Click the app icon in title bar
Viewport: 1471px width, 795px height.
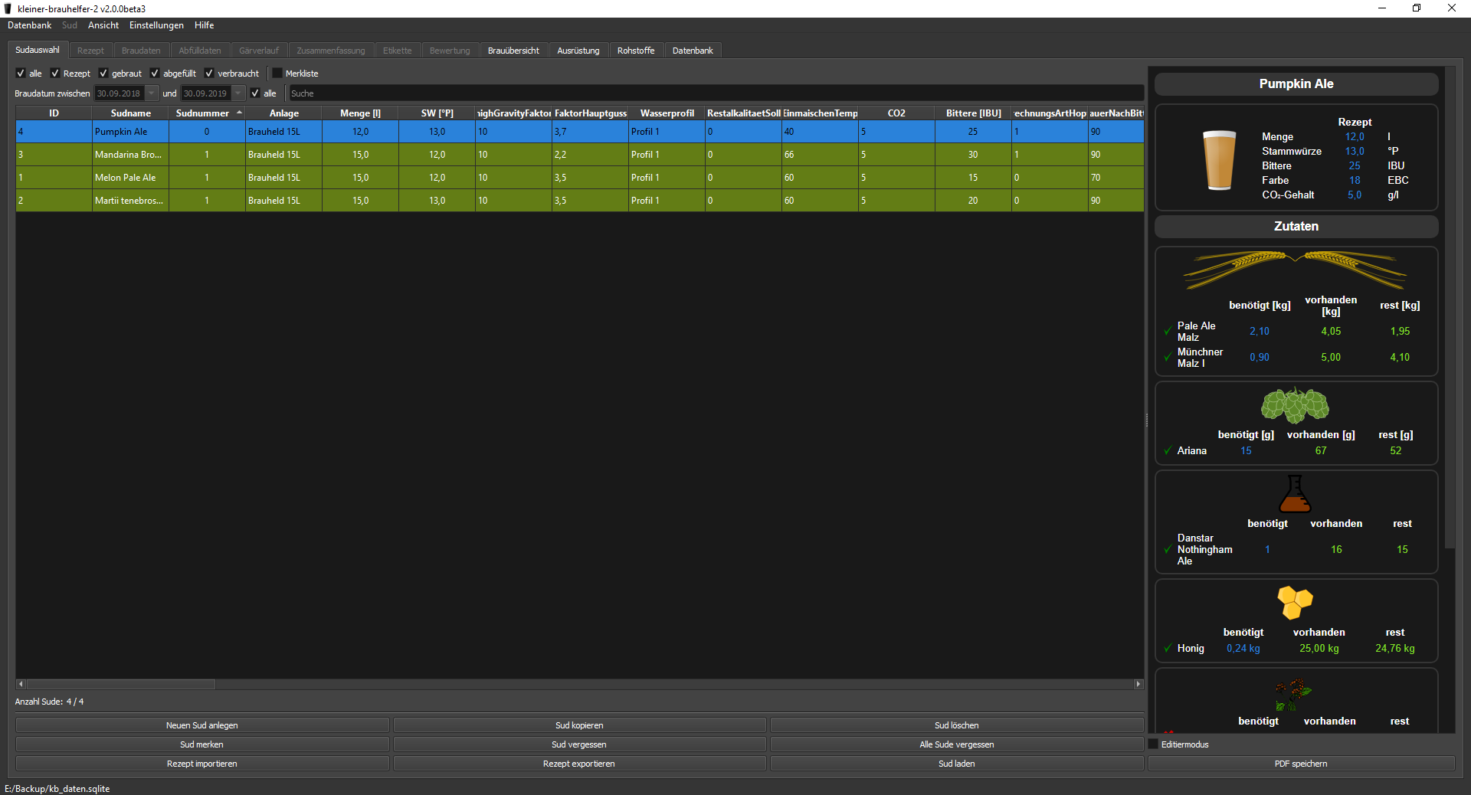tap(8, 8)
